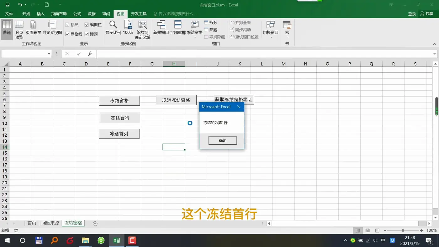Add a new sheet with plus icon
Screen dimensions: 439x247
point(95,223)
